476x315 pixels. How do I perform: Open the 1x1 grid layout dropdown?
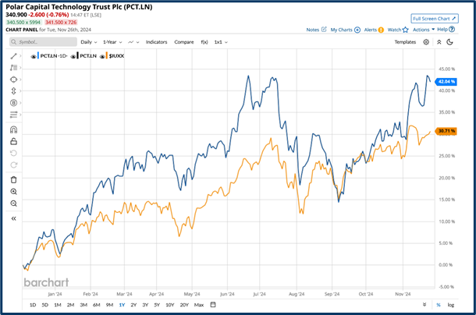221,42
